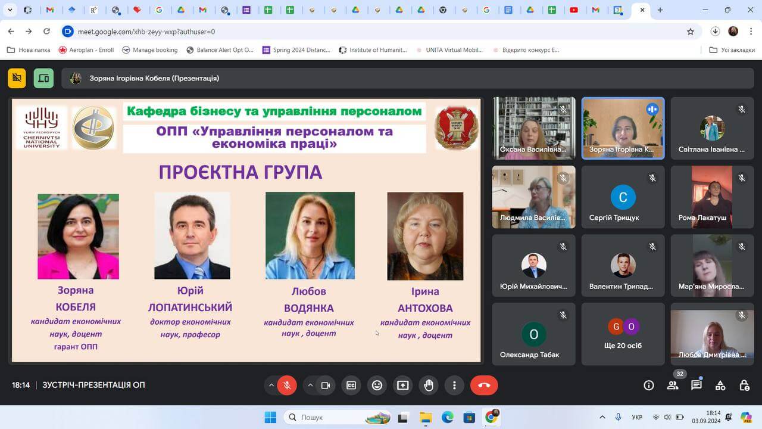Open the Manage booking bookmark

tap(149, 50)
